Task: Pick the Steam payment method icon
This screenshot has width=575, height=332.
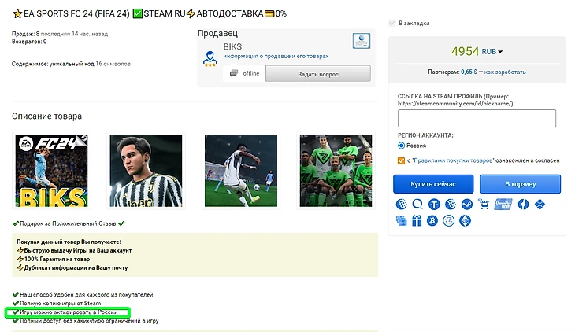Action: tap(467, 204)
